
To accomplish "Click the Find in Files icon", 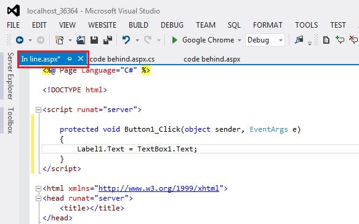I will click(299, 40).
